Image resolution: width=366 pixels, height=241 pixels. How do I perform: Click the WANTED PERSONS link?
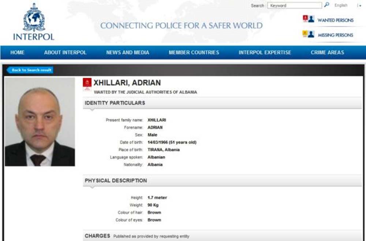click(335, 20)
